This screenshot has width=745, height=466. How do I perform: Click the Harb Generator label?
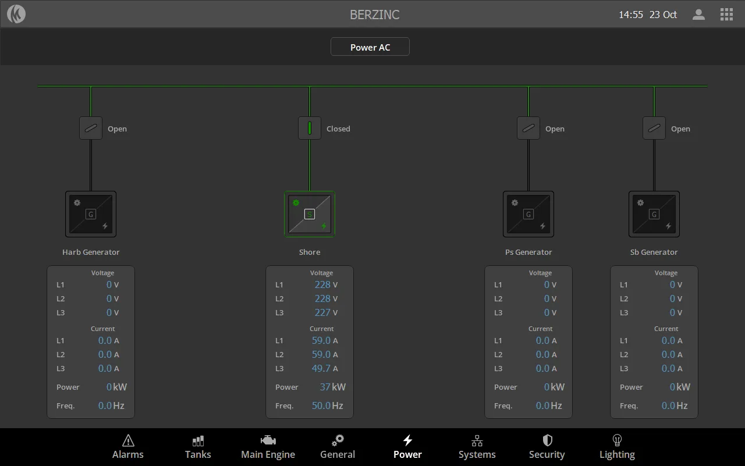coord(91,252)
